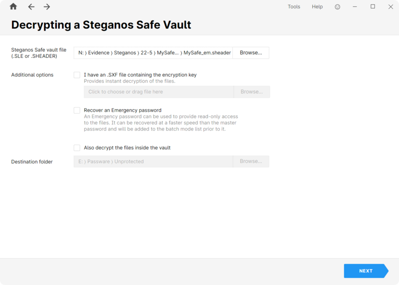399x285 pixels.
Task: Close the application window
Action: [x=391, y=7]
